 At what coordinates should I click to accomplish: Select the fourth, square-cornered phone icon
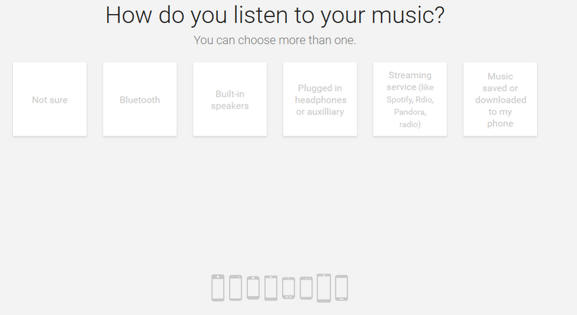click(x=271, y=288)
